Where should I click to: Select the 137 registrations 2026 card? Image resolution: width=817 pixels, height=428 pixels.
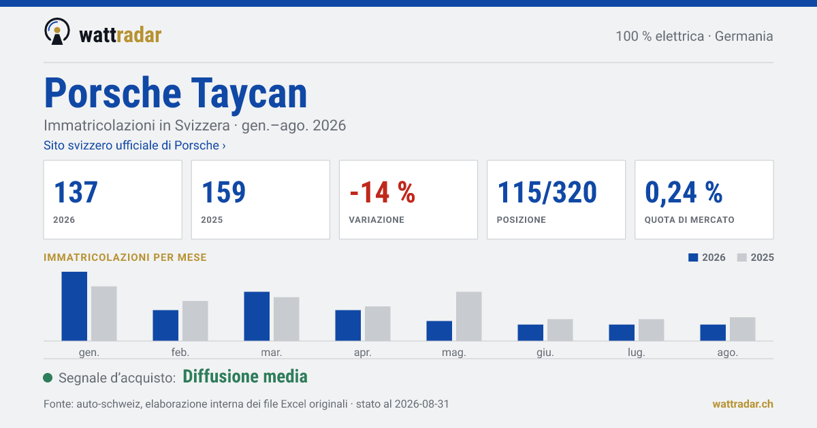tap(113, 200)
